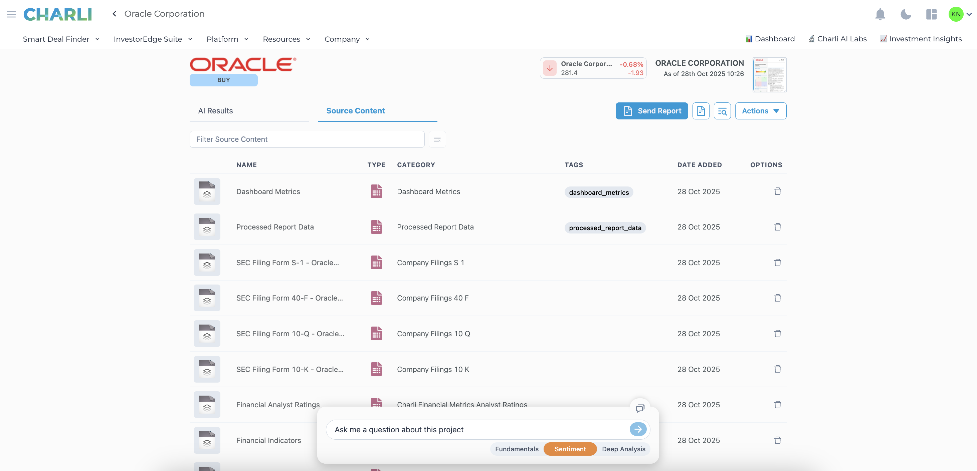Open the layout grid icon
Image resolution: width=977 pixels, height=471 pixels.
pos(931,14)
